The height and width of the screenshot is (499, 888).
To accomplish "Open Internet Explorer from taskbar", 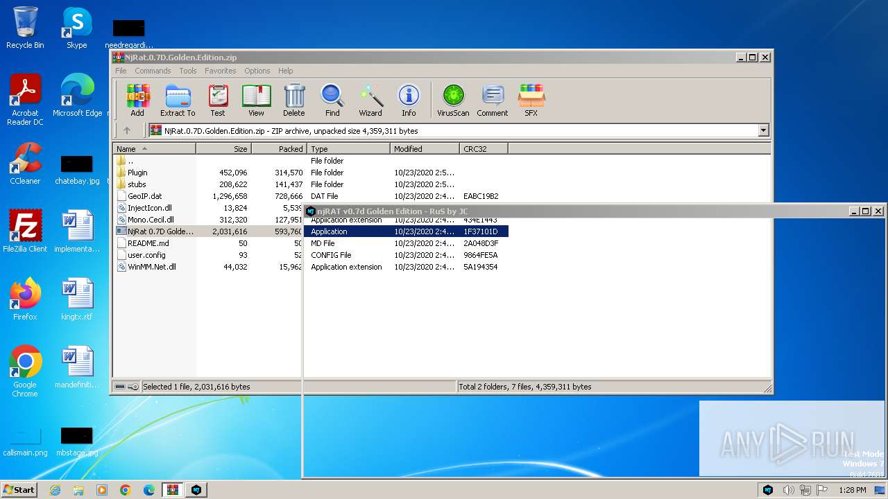I will pos(55,490).
